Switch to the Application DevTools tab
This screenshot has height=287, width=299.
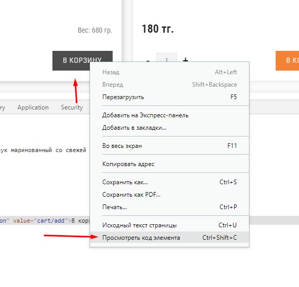pyautogui.click(x=33, y=107)
